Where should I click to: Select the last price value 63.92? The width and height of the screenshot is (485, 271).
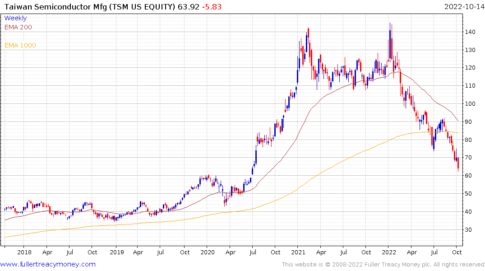pyautogui.click(x=189, y=7)
